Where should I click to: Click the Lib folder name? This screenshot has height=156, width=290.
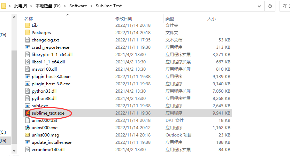pos(35,25)
